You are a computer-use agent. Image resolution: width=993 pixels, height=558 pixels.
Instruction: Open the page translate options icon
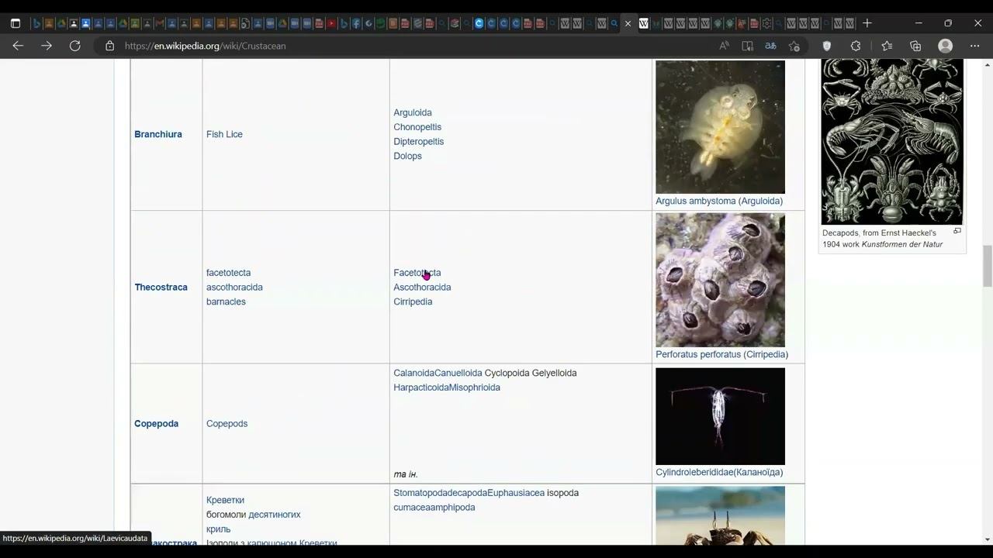point(770,46)
